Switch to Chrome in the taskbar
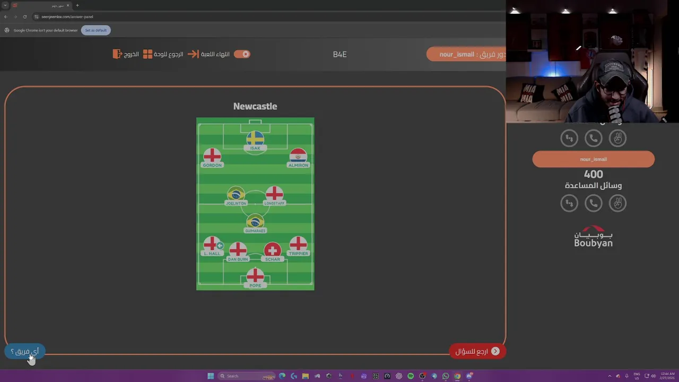The width and height of the screenshot is (679, 382). click(457, 376)
